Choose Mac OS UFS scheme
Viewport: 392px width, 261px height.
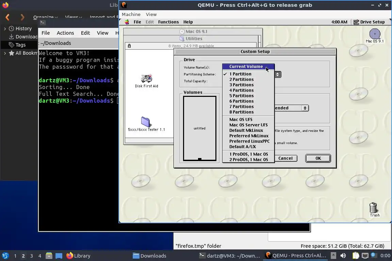[x=248, y=120]
